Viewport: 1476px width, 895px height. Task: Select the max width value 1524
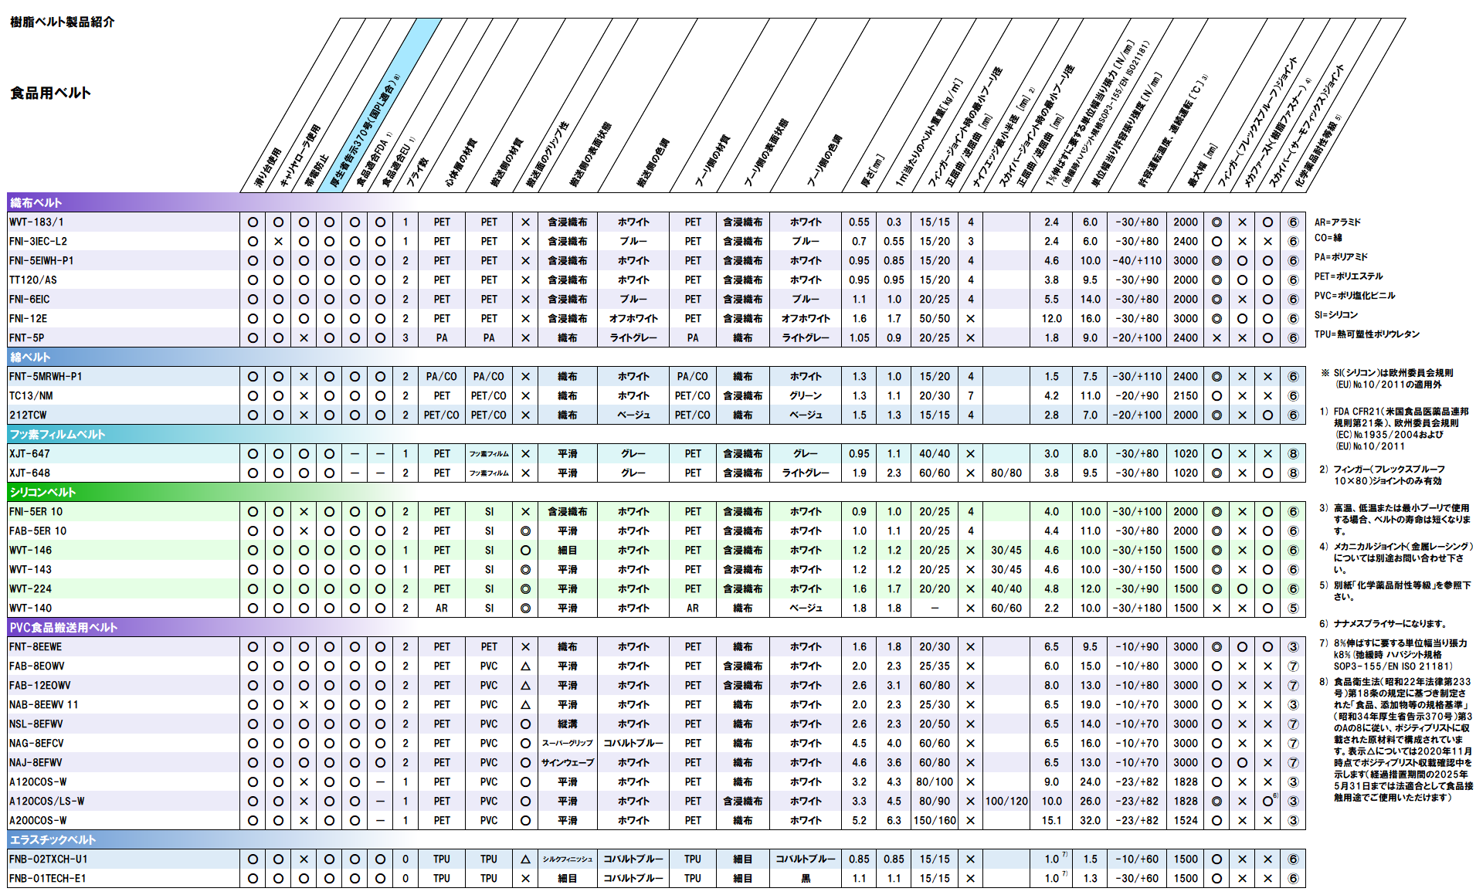click(x=1186, y=820)
